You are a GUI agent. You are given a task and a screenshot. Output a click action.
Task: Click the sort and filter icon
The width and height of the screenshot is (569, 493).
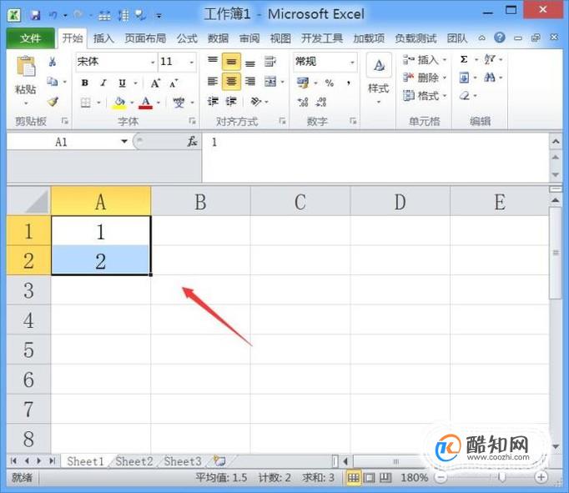(490, 59)
